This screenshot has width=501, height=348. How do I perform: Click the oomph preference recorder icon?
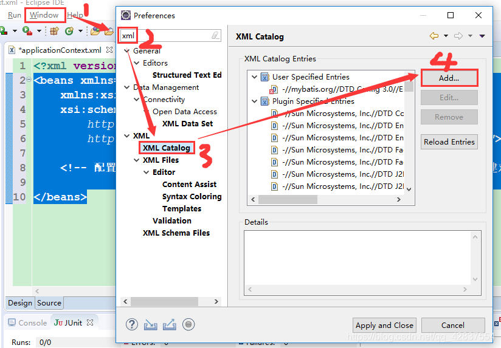(188, 325)
